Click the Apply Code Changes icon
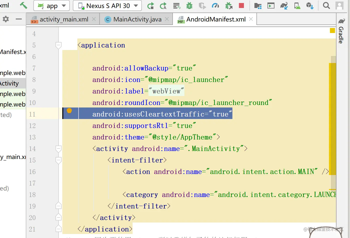The image size is (350, 238). click(177, 5)
